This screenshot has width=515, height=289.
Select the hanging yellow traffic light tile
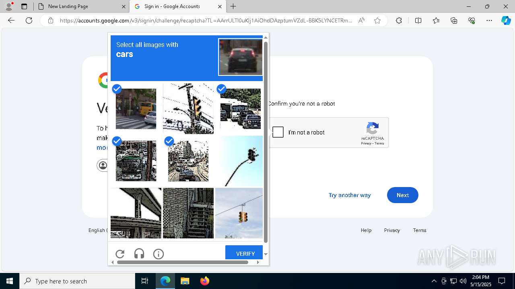click(239, 213)
